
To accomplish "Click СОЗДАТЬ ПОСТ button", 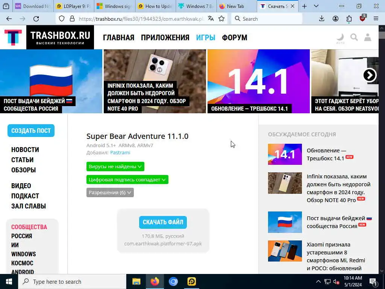I will pos(31,131).
